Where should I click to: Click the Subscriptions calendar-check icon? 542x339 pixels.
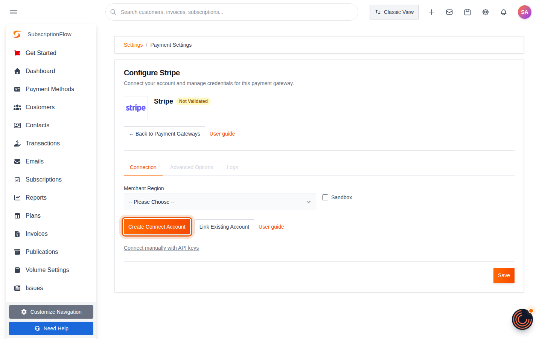click(17, 180)
